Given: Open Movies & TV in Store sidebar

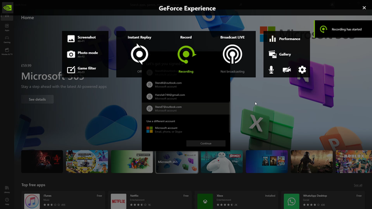Looking at the screenshot, I should (x=7, y=52).
